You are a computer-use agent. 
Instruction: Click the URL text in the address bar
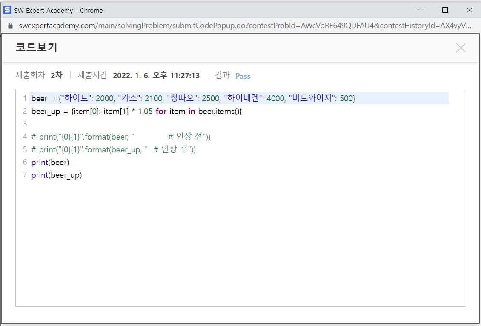click(245, 26)
